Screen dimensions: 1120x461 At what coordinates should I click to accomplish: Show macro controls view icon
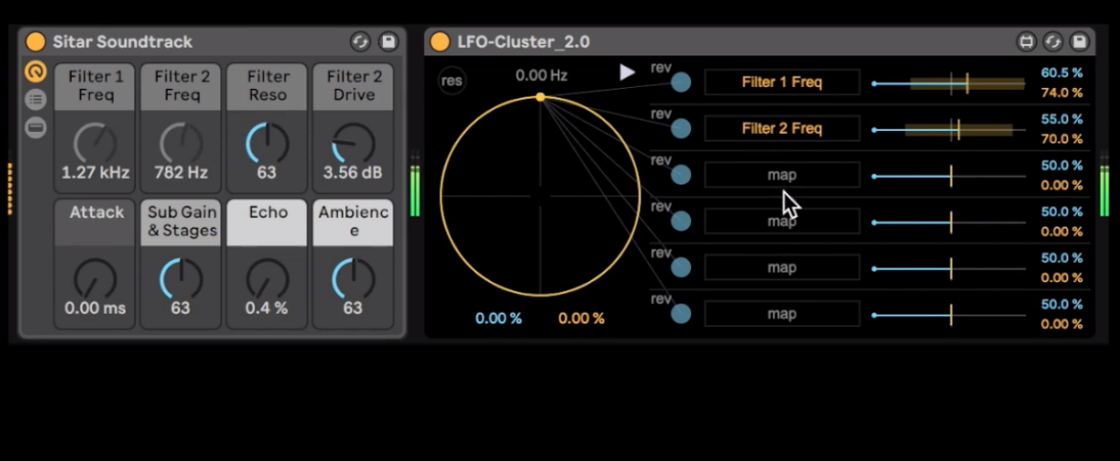coord(35,72)
